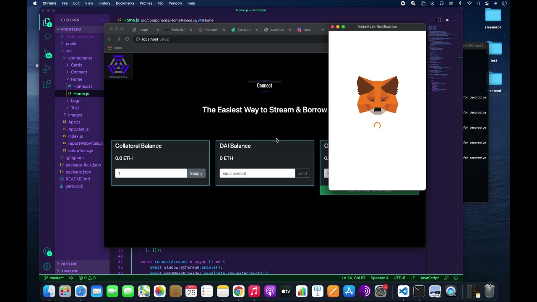Open Manage gear in VS Code activity bar
Viewport: 537px width, 302px height.
47,266
